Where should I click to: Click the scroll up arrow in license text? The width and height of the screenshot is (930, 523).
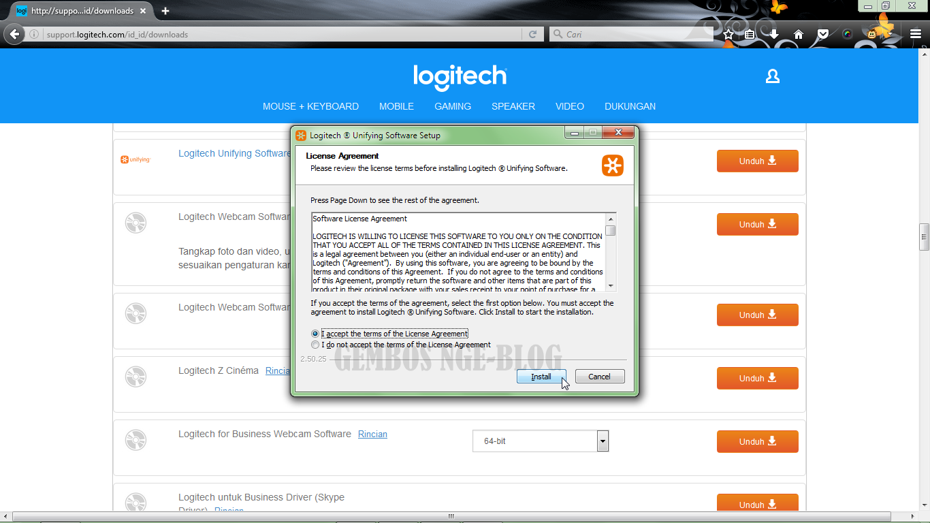[611, 219]
